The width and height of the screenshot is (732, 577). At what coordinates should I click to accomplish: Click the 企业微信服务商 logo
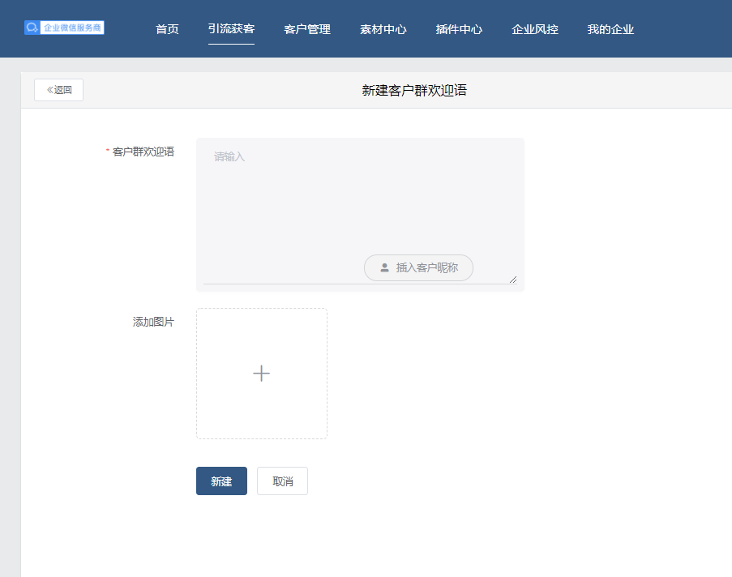(64, 28)
